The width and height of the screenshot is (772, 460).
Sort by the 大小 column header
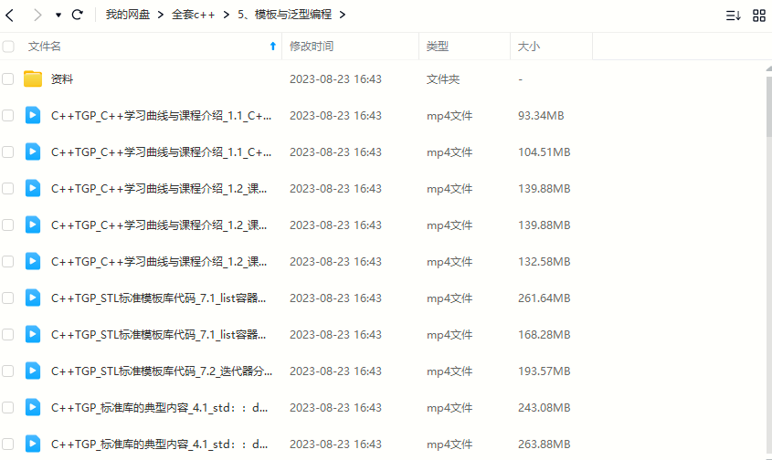click(529, 46)
